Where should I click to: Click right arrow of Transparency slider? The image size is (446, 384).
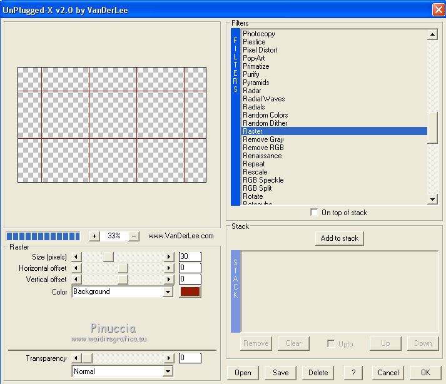pos(168,358)
